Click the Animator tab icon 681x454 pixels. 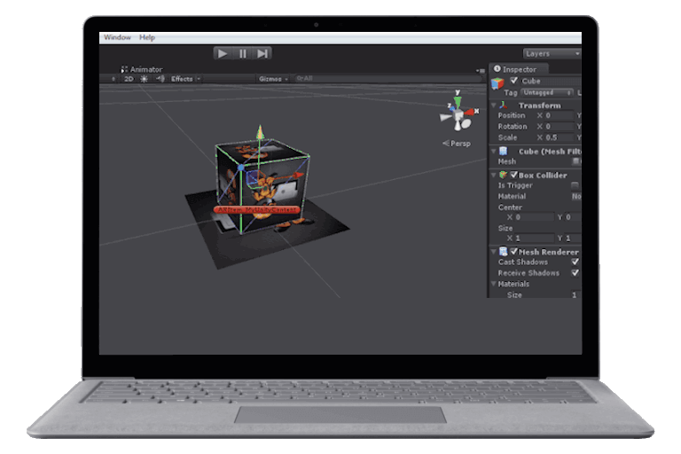[x=124, y=69]
